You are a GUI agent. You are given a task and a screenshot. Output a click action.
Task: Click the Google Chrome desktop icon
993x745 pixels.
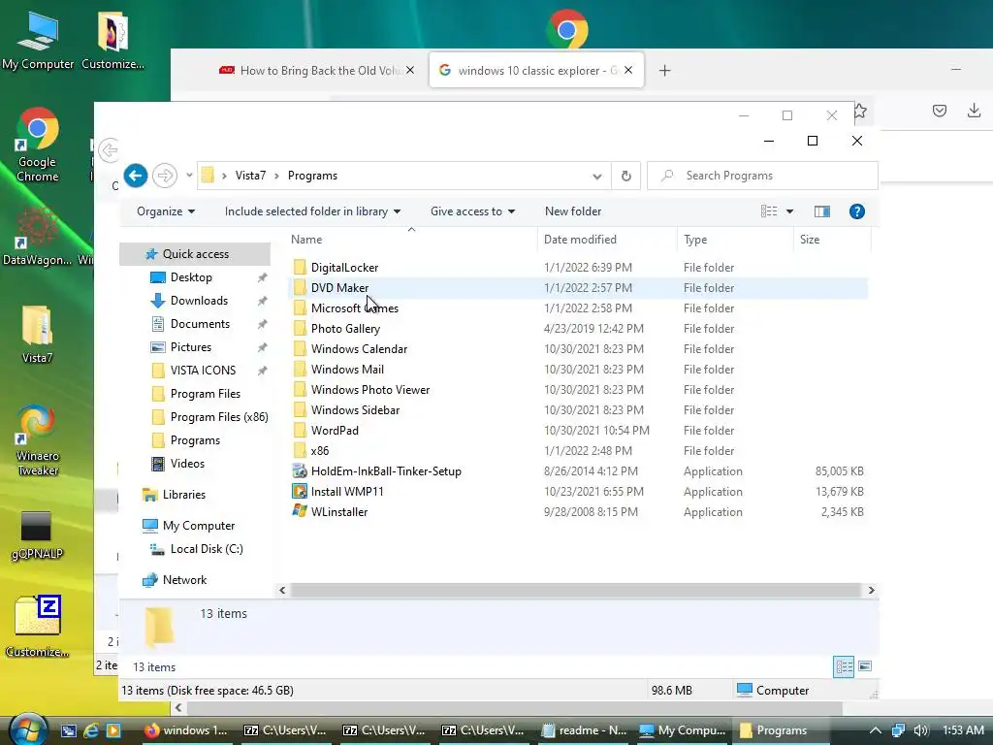(38, 146)
